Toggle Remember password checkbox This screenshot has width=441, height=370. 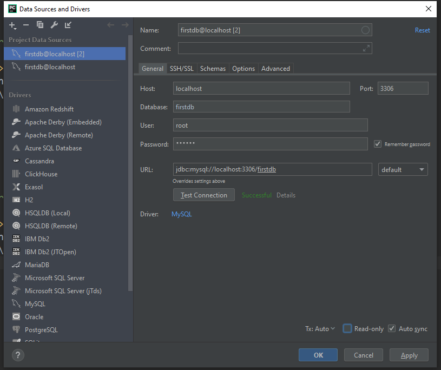378,144
